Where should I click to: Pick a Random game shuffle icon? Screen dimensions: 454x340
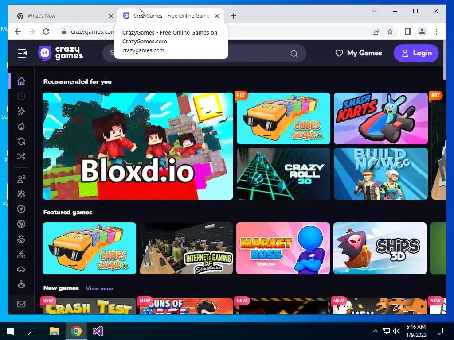(x=21, y=156)
